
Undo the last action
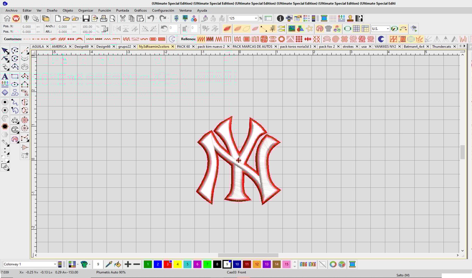tap(151, 18)
